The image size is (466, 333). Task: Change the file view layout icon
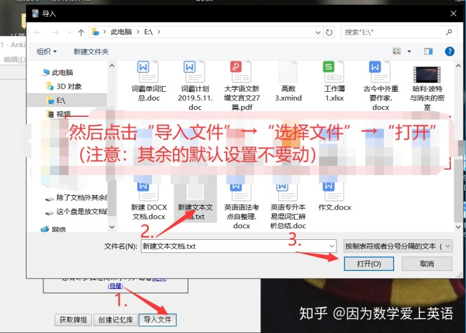pyautogui.click(x=397, y=51)
